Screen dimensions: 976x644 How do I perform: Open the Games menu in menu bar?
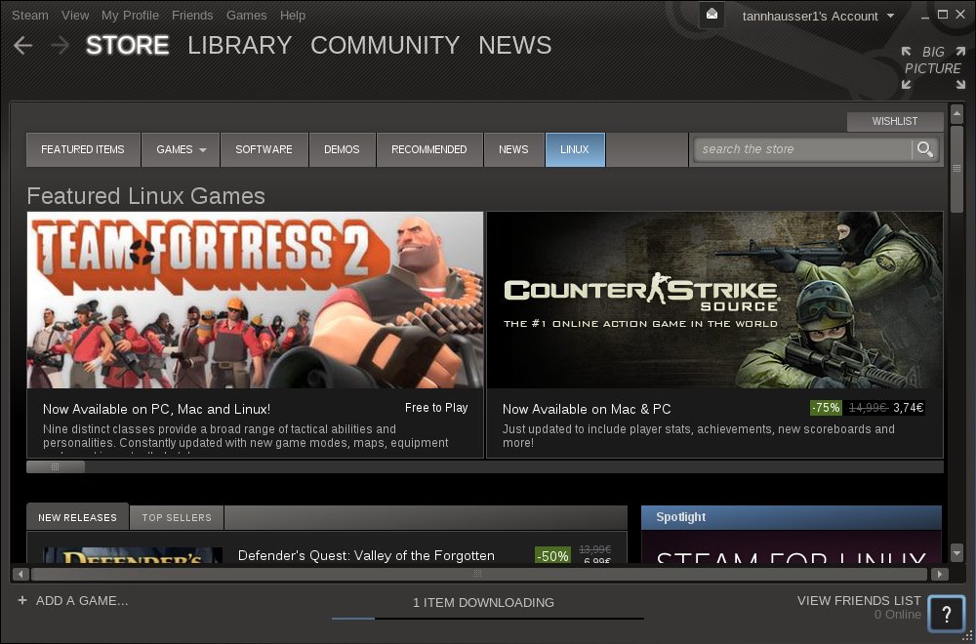tap(247, 16)
